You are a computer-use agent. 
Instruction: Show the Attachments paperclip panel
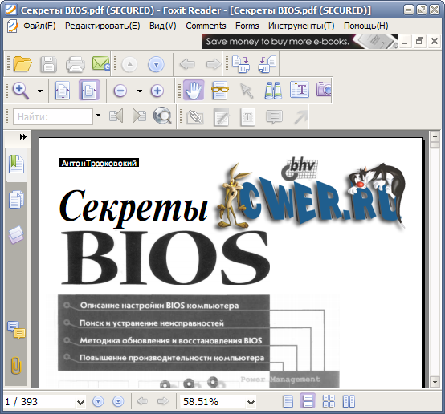point(16,365)
